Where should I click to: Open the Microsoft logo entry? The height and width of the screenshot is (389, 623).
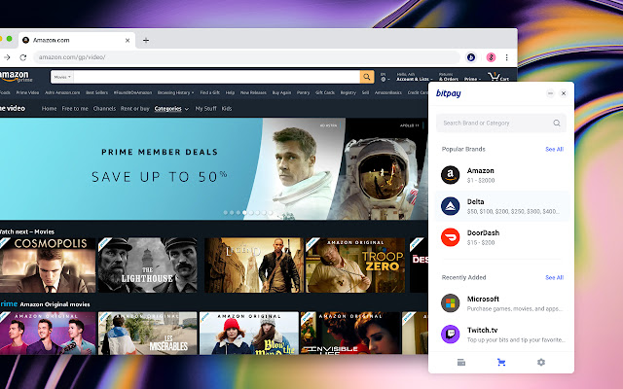pyautogui.click(x=450, y=303)
